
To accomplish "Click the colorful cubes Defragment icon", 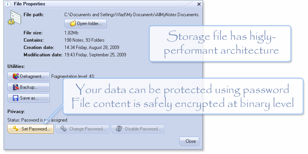I will [16, 76].
